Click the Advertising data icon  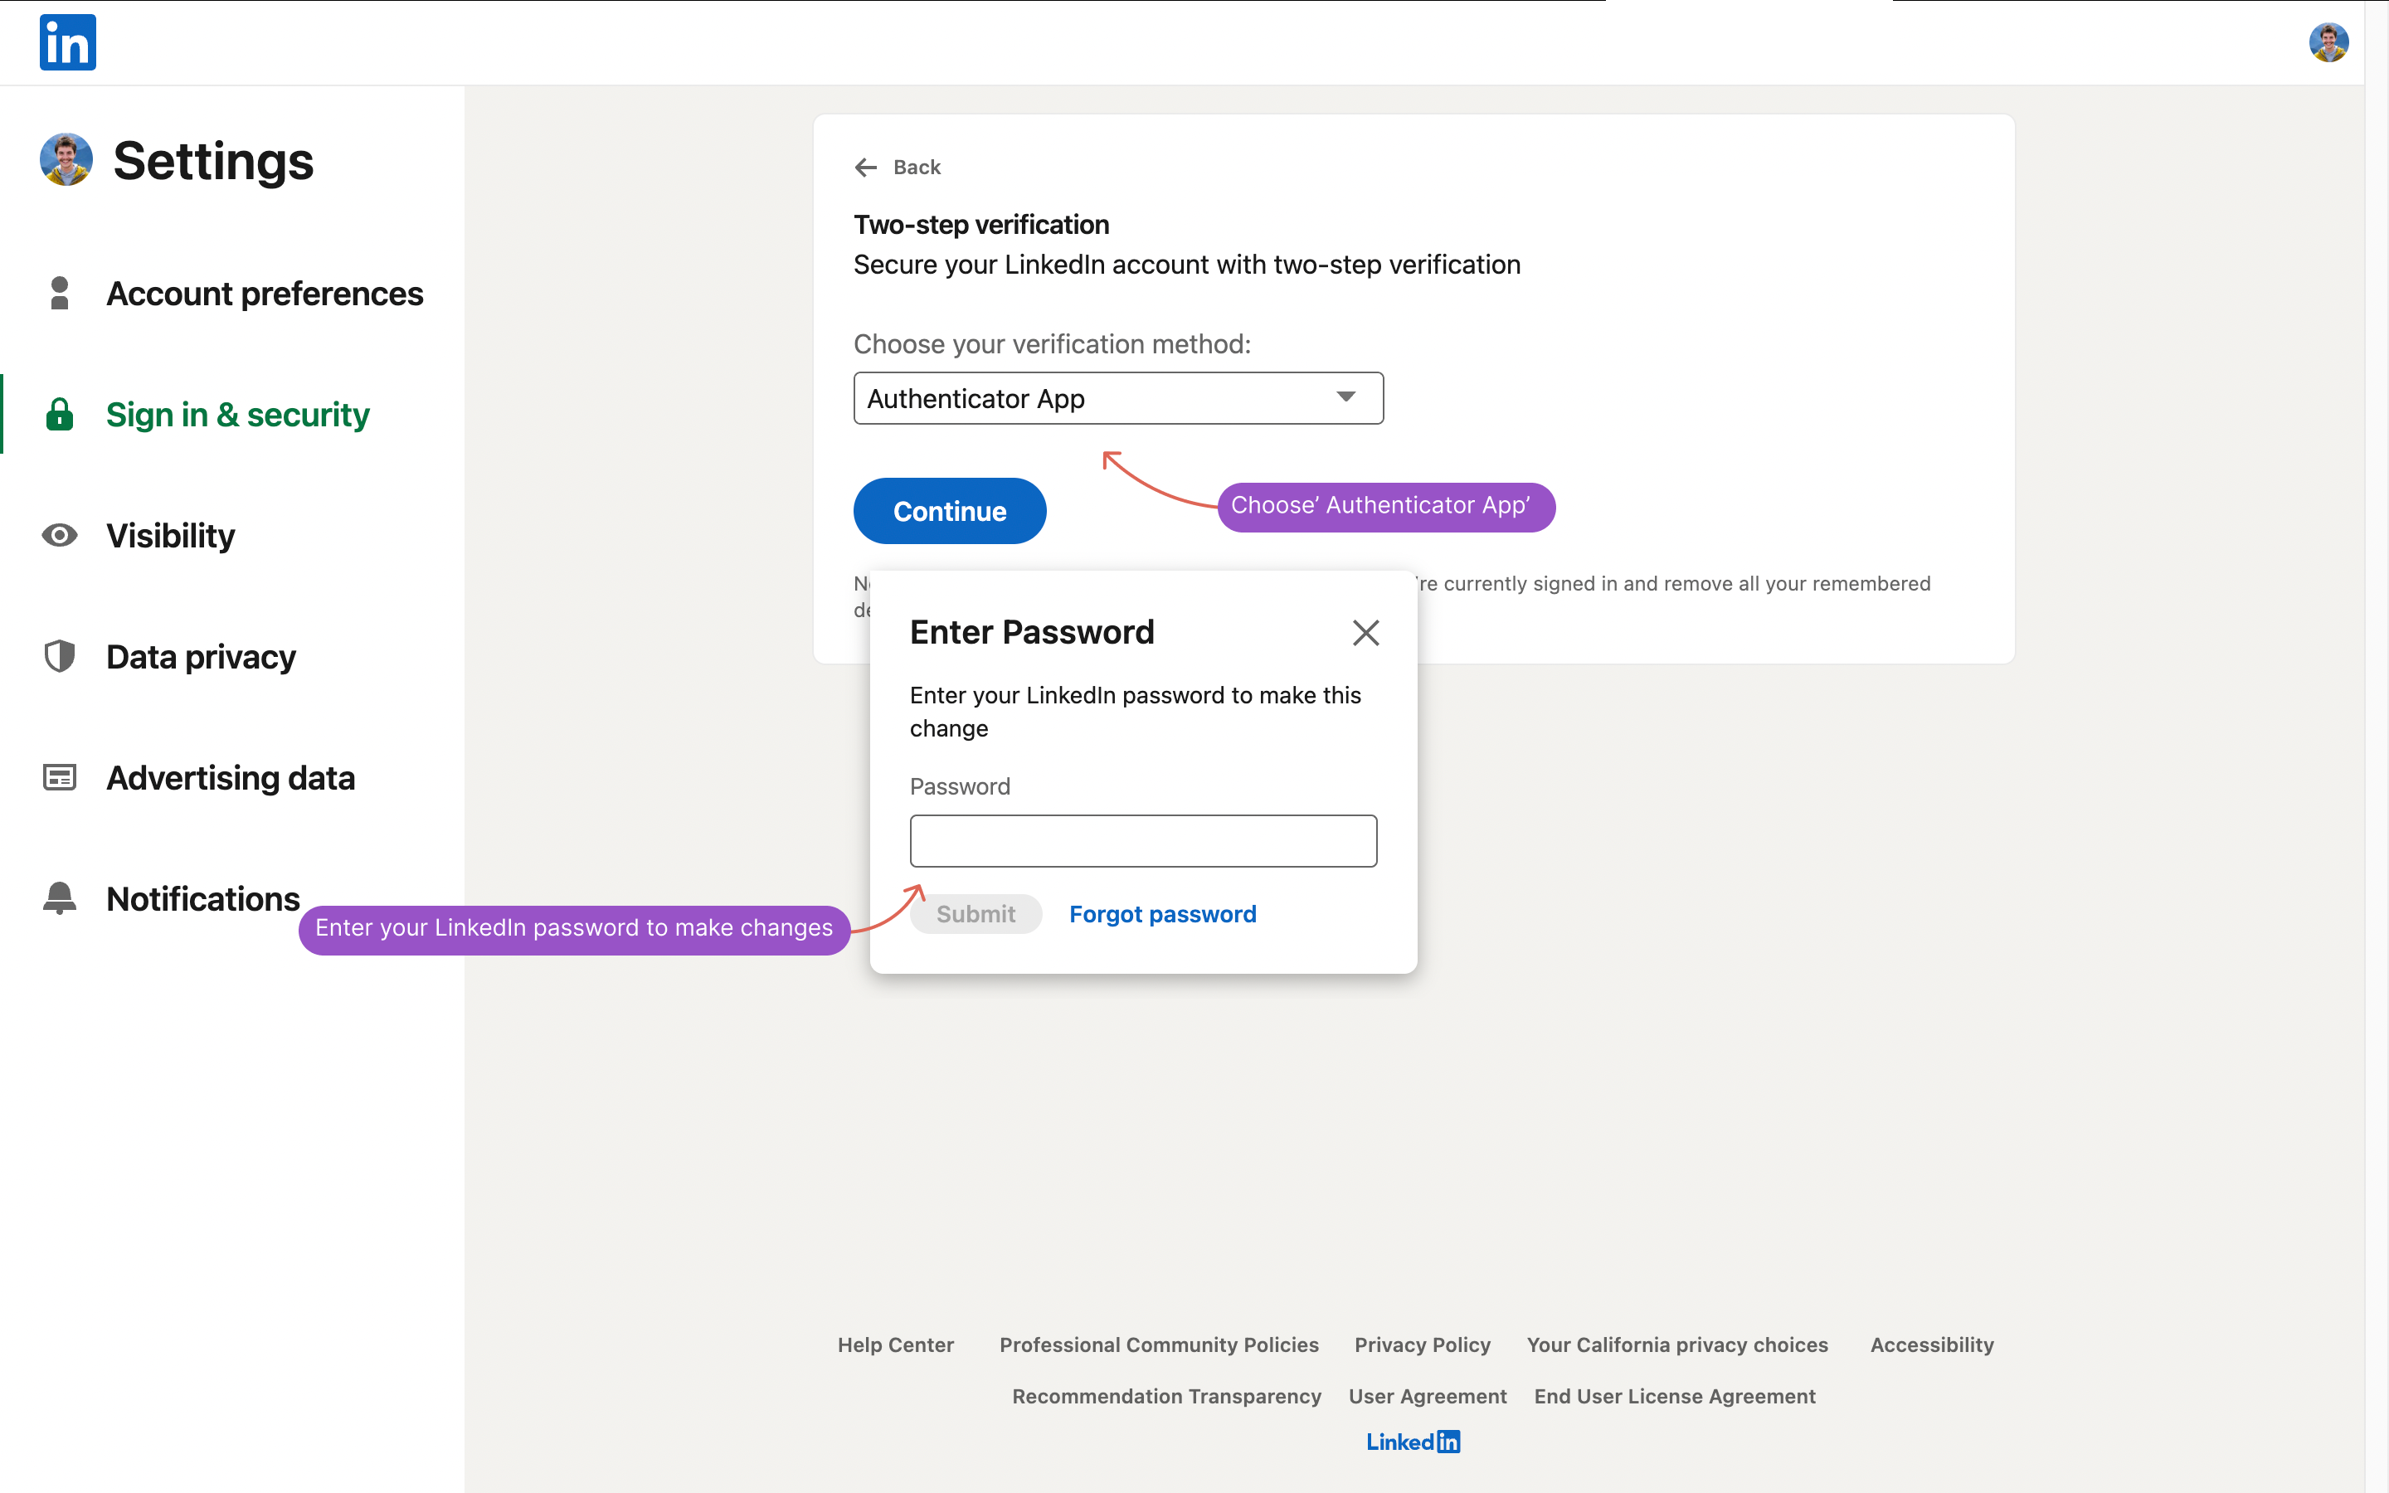(x=58, y=777)
